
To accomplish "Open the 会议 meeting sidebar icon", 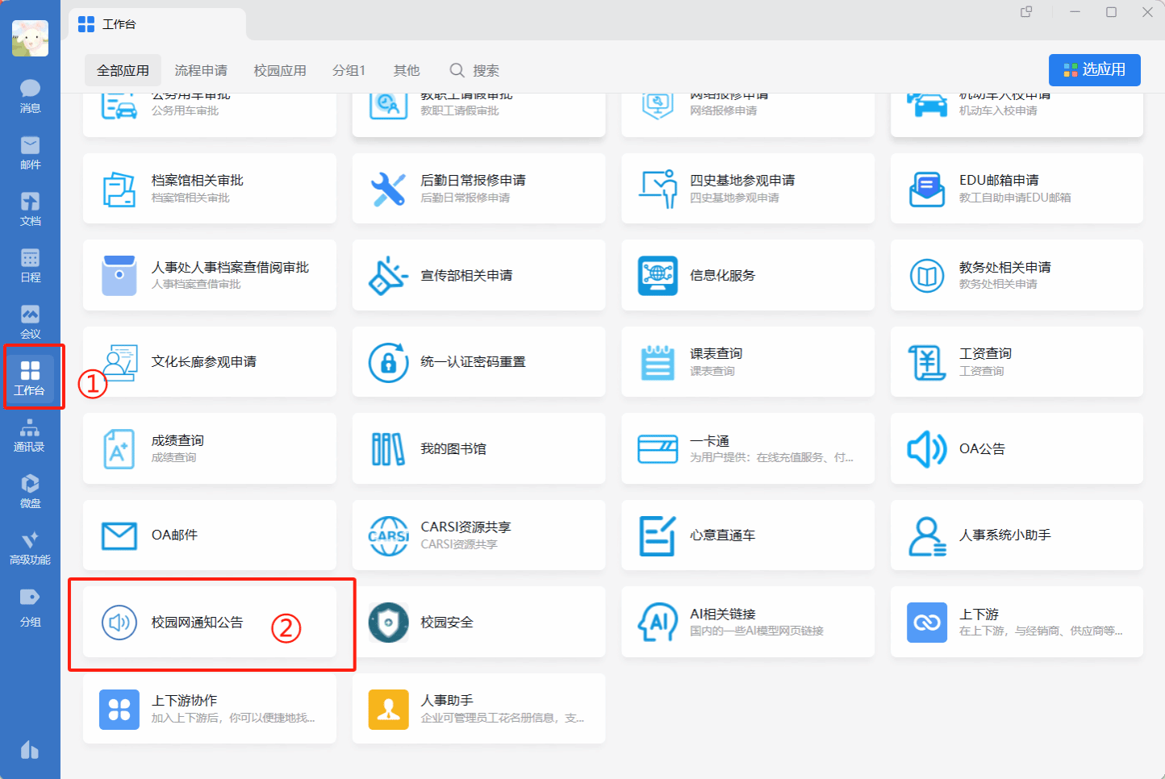I will point(30,321).
